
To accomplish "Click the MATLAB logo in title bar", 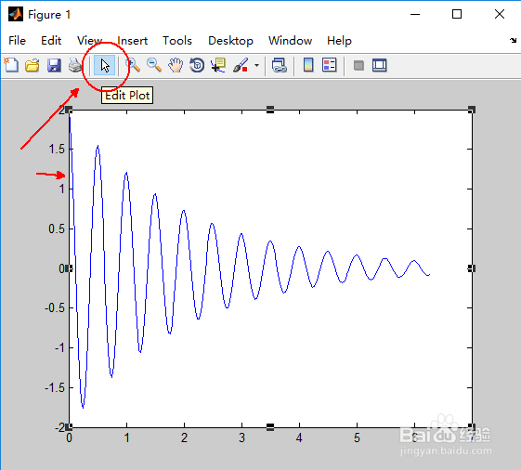I will (16, 14).
